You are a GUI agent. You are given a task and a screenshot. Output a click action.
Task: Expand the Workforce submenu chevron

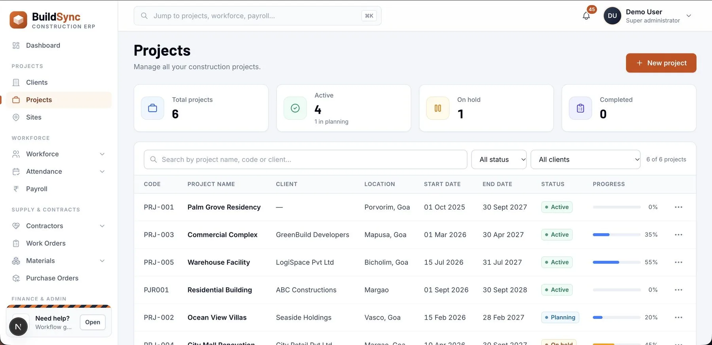pyautogui.click(x=102, y=154)
